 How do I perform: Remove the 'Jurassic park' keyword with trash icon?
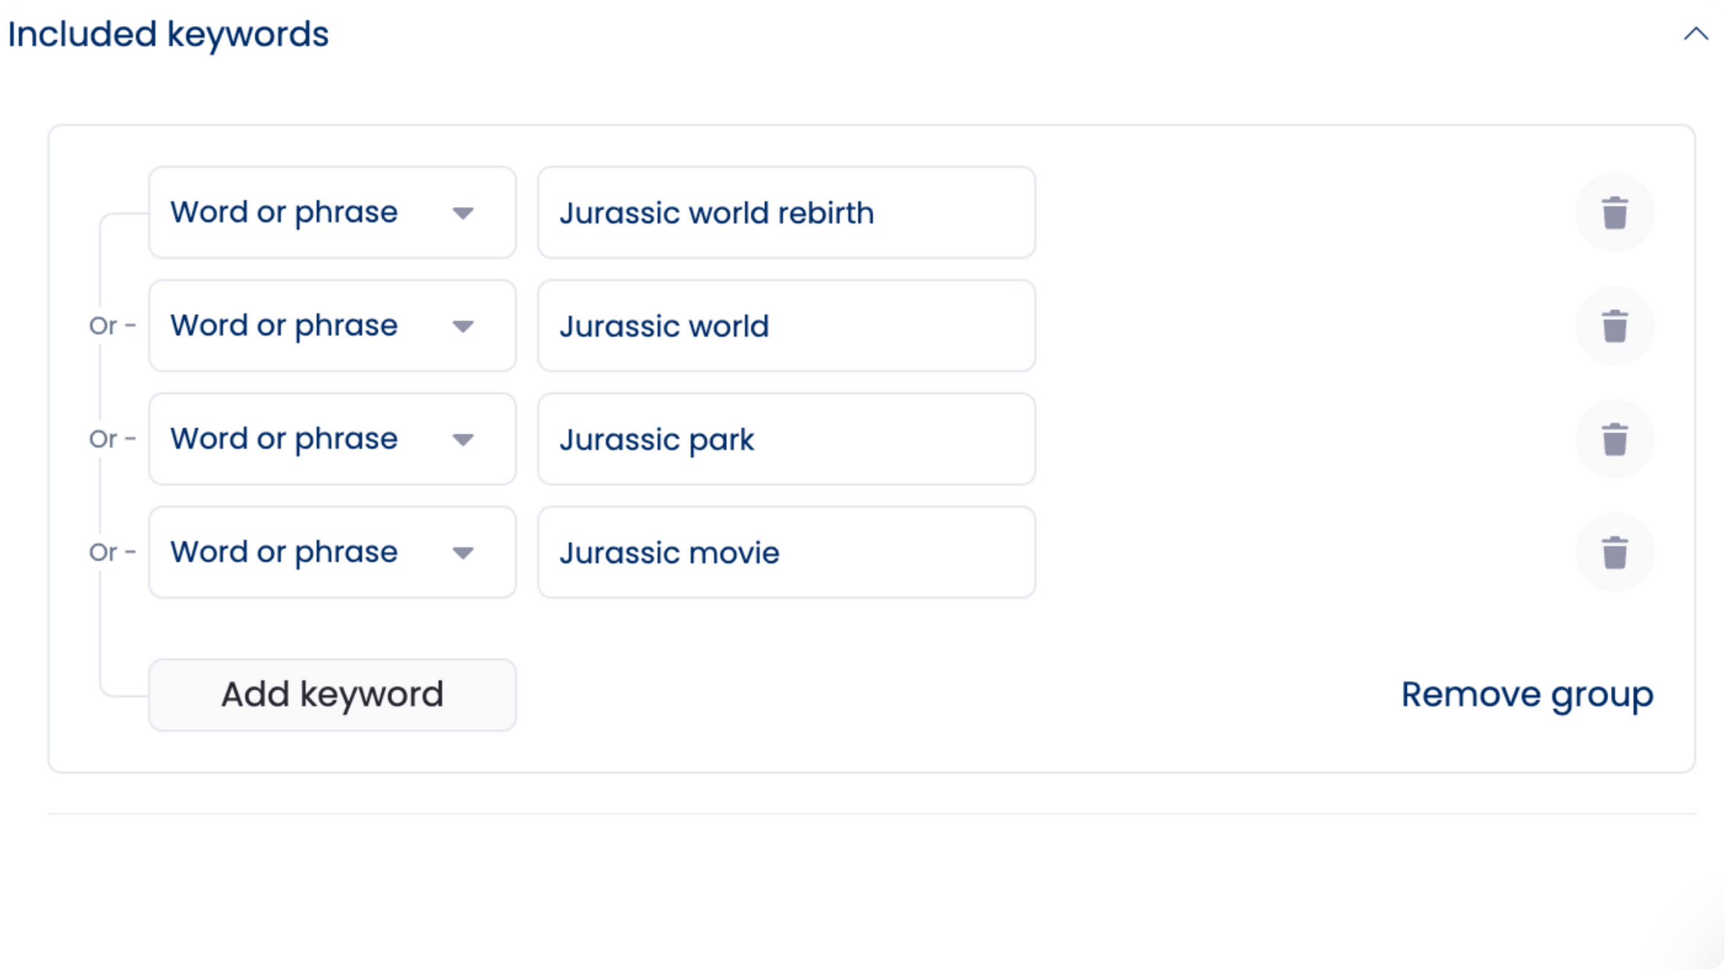pyautogui.click(x=1615, y=440)
